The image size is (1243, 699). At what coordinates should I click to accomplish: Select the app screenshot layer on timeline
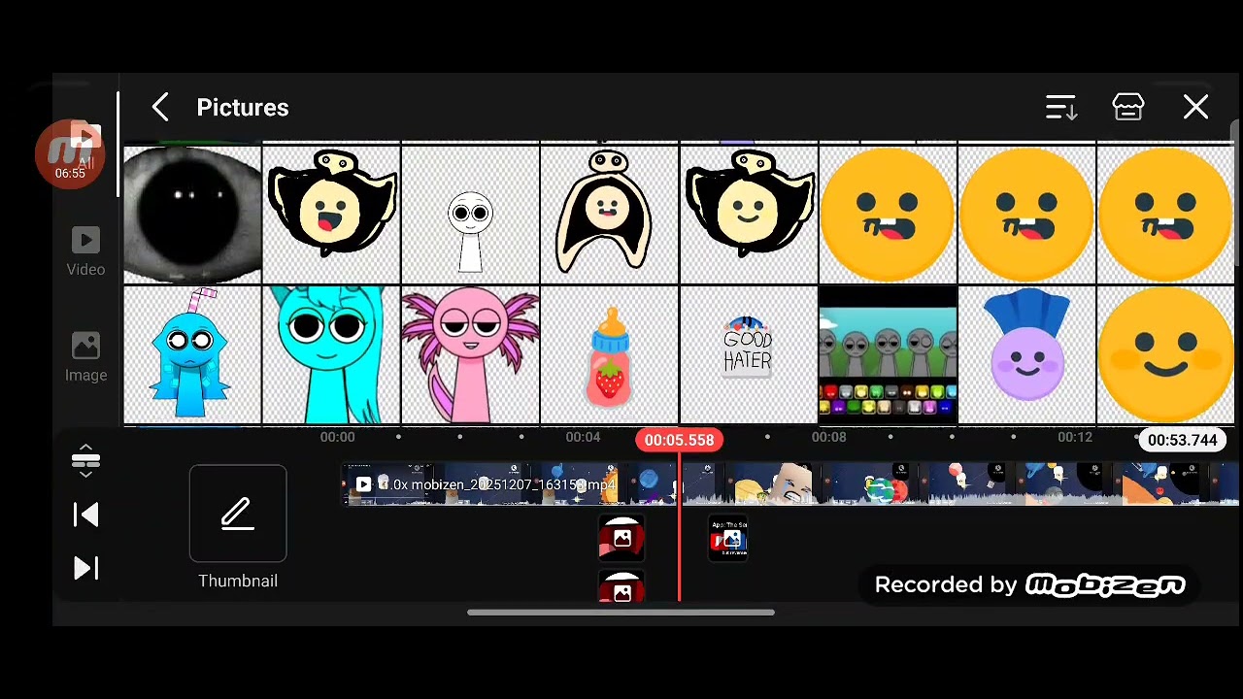728,539
